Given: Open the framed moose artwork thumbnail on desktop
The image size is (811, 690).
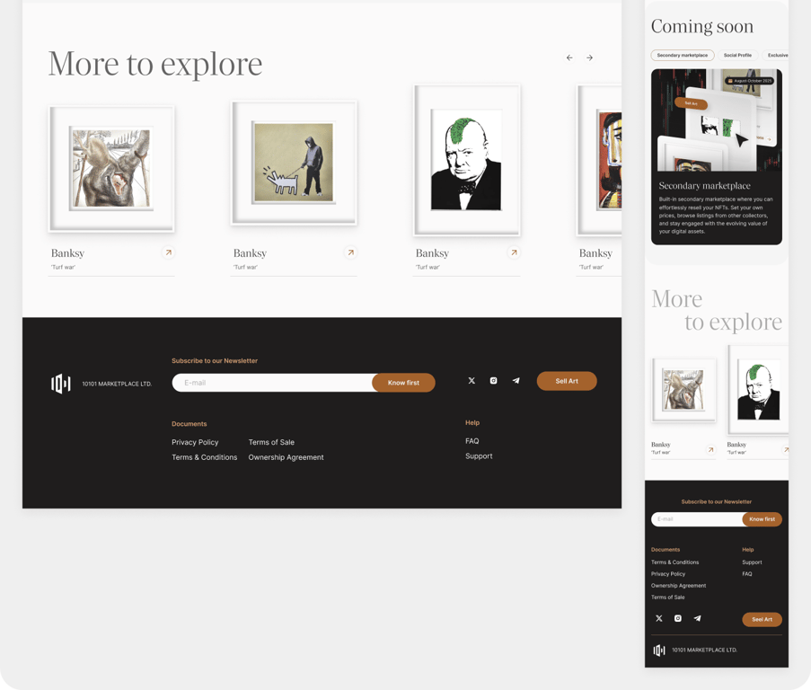Looking at the screenshot, I should tap(111, 169).
